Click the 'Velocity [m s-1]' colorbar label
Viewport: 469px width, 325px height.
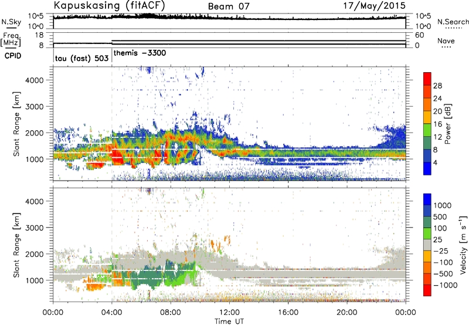coord(463,245)
